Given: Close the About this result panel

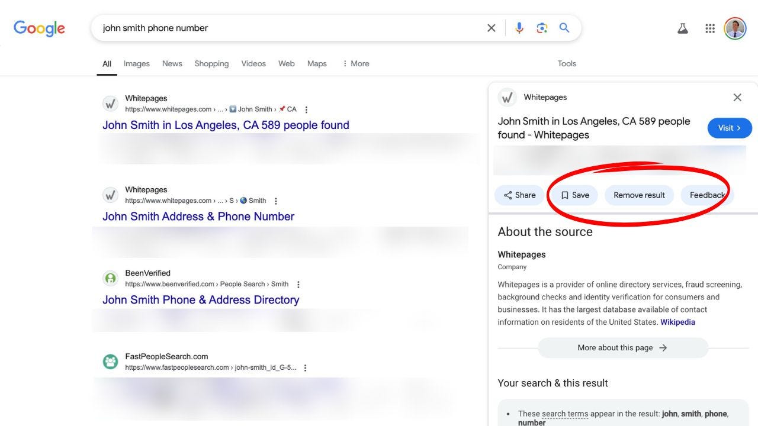Looking at the screenshot, I should [737, 98].
